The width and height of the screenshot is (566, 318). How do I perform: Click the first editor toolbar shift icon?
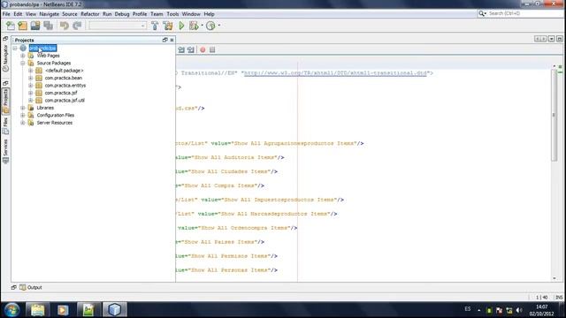(x=181, y=49)
